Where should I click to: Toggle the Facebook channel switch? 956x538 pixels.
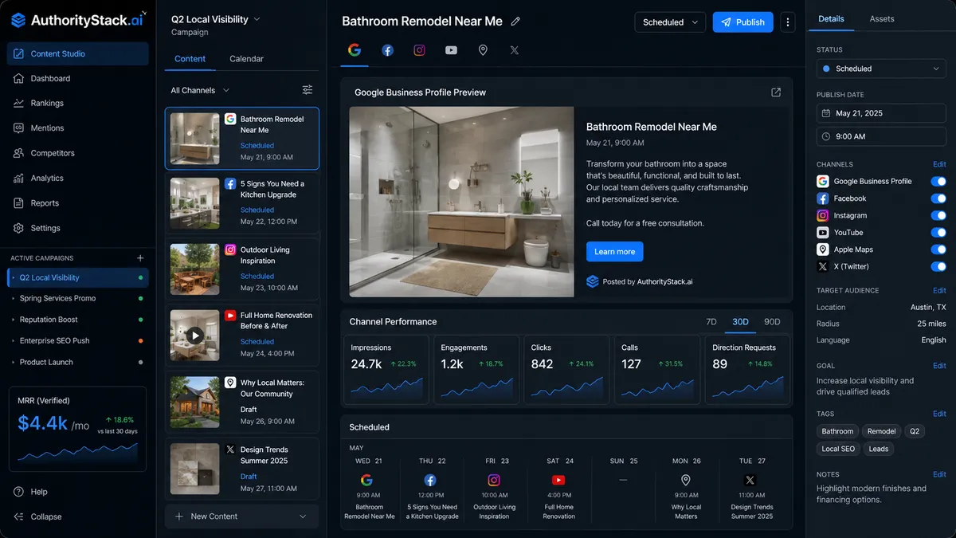pos(938,198)
